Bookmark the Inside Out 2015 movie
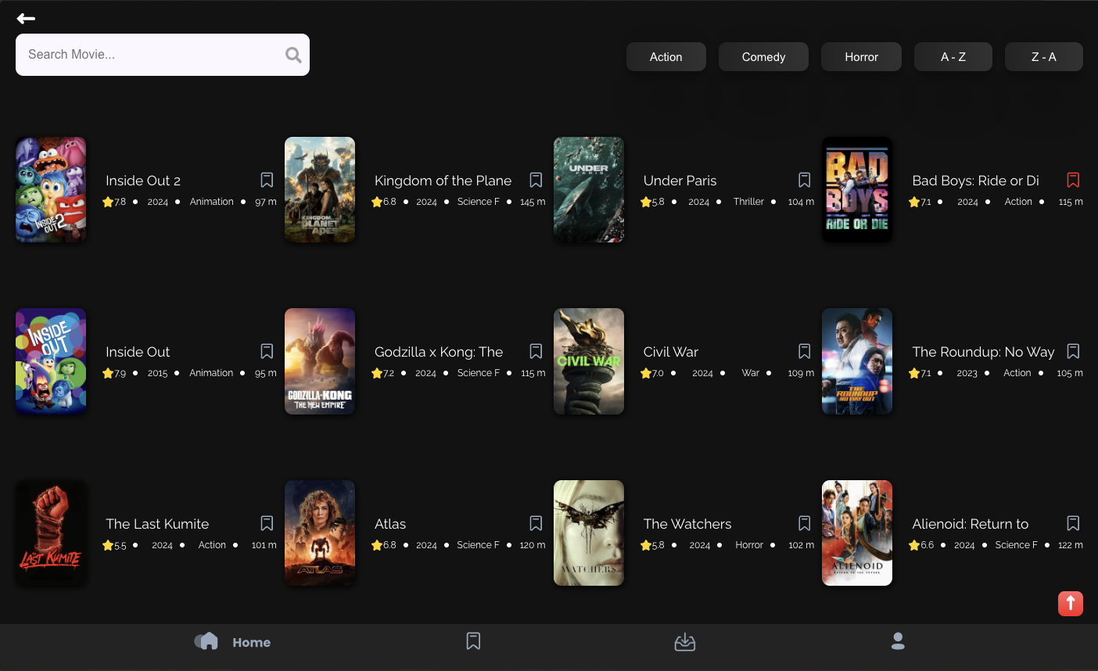 coord(267,351)
